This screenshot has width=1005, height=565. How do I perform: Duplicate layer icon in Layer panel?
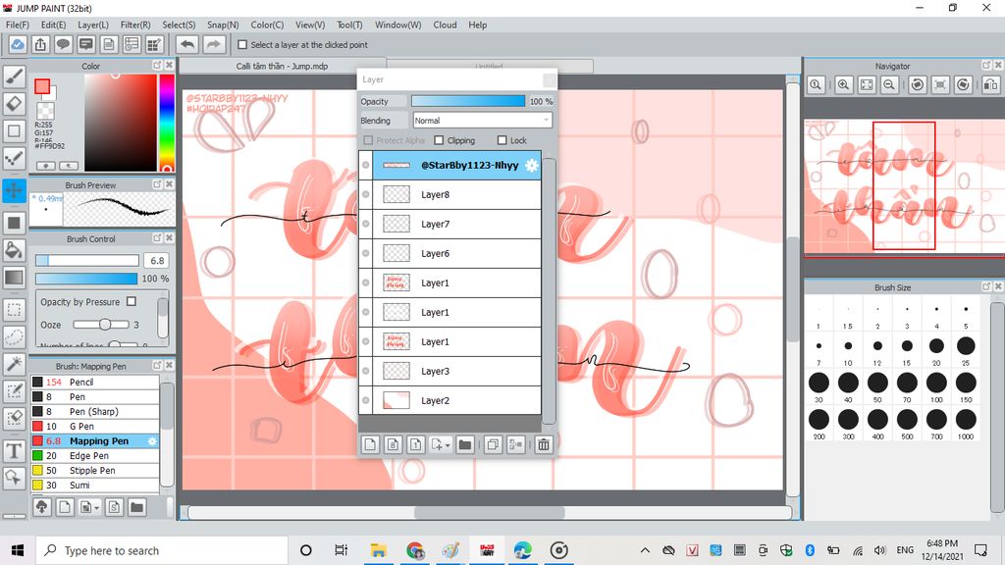493,444
